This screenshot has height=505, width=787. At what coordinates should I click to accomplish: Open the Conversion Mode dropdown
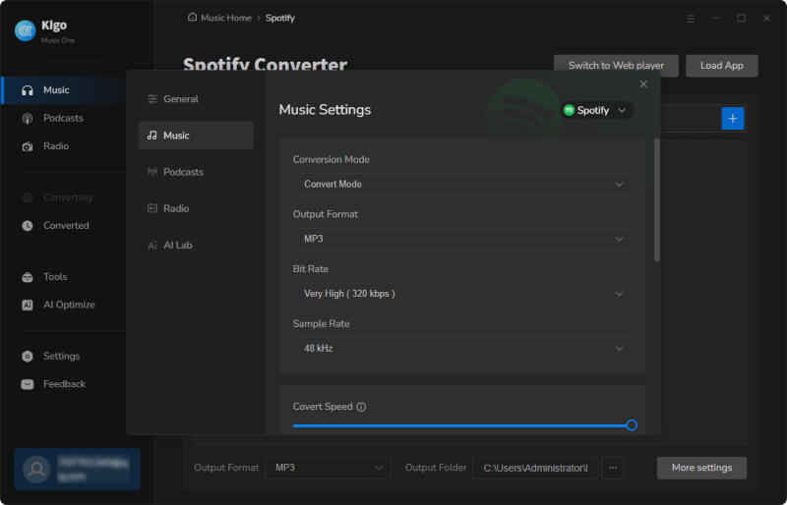(x=460, y=184)
